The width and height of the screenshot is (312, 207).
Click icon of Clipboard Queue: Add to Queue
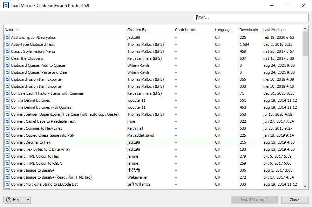coord(7,65)
